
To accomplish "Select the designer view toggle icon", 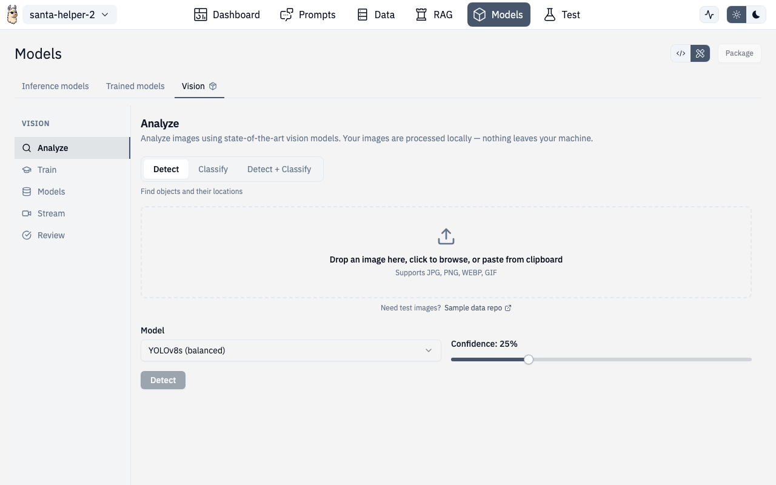I will point(700,53).
